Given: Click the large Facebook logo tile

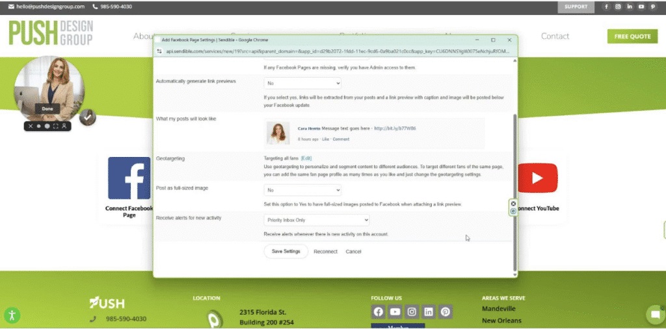Looking at the screenshot, I should click(129, 178).
